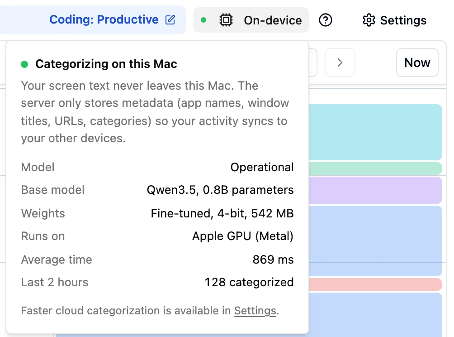454x337 pixels.
Task: Click 'Apple GPU (Metal)' value
Action: pos(243,236)
